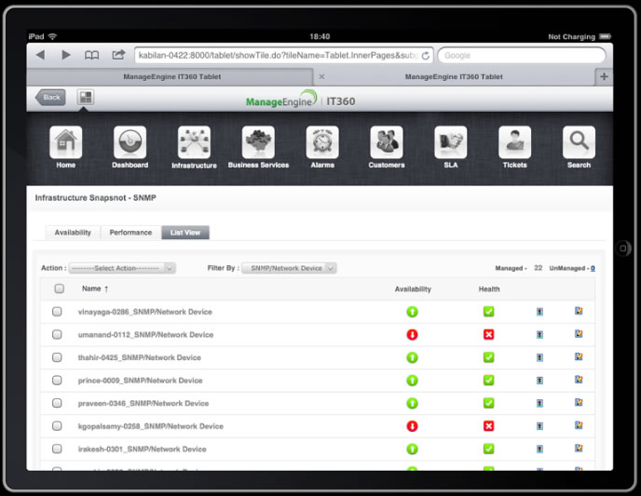Click health icon for umanand-0112 row
641x496 pixels.
click(x=488, y=335)
